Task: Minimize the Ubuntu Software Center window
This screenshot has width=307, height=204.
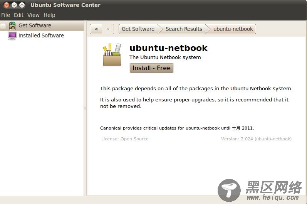Action: (x=14, y=5)
